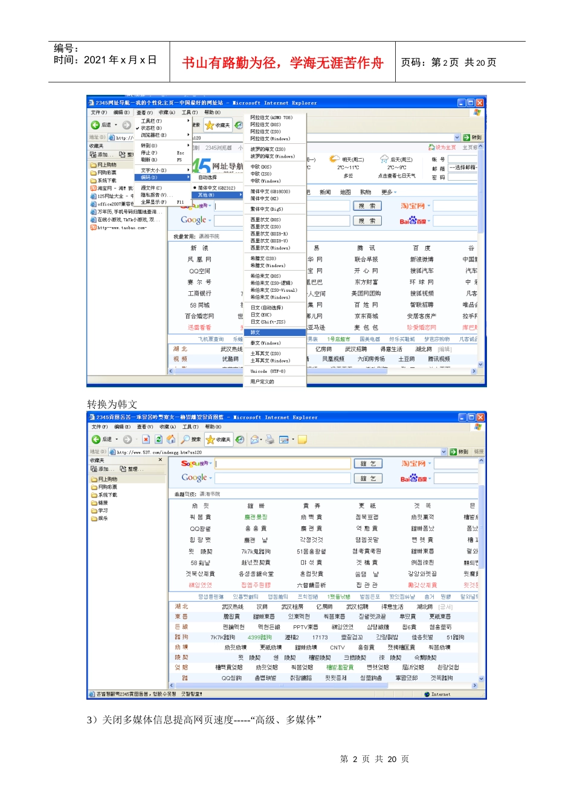
Task: Click History clock icon in lower IE toolbar
Action: pos(240,439)
